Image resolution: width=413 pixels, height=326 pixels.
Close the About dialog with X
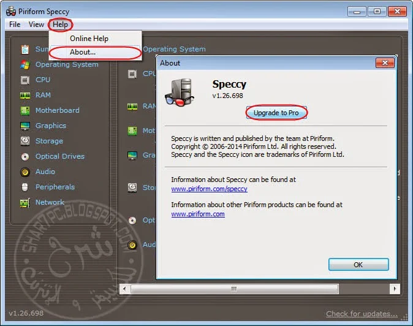385,63
